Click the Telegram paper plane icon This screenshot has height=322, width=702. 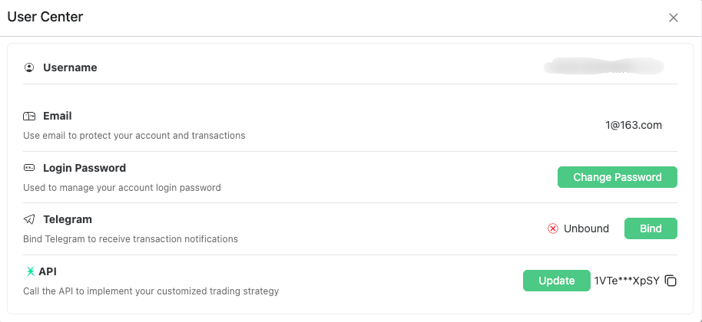29,219
